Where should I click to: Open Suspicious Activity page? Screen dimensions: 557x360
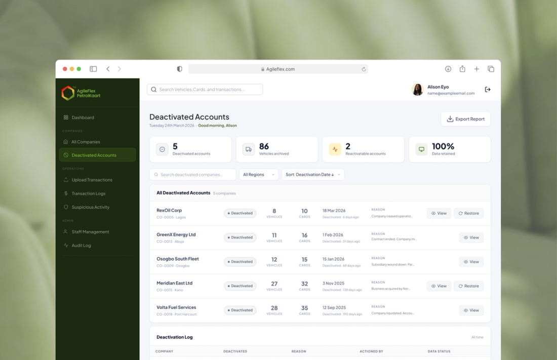tap(97, 207)
